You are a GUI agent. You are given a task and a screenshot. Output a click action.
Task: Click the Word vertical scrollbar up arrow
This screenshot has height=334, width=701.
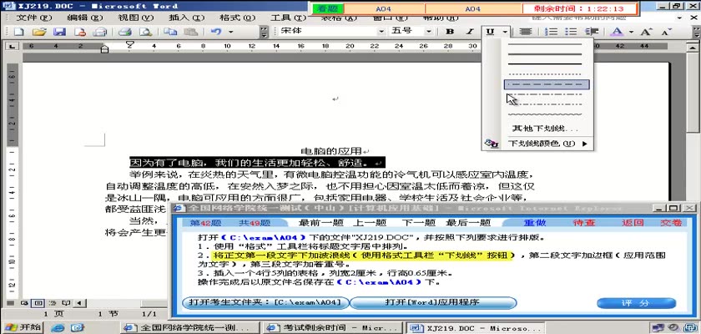pos(693,47)
